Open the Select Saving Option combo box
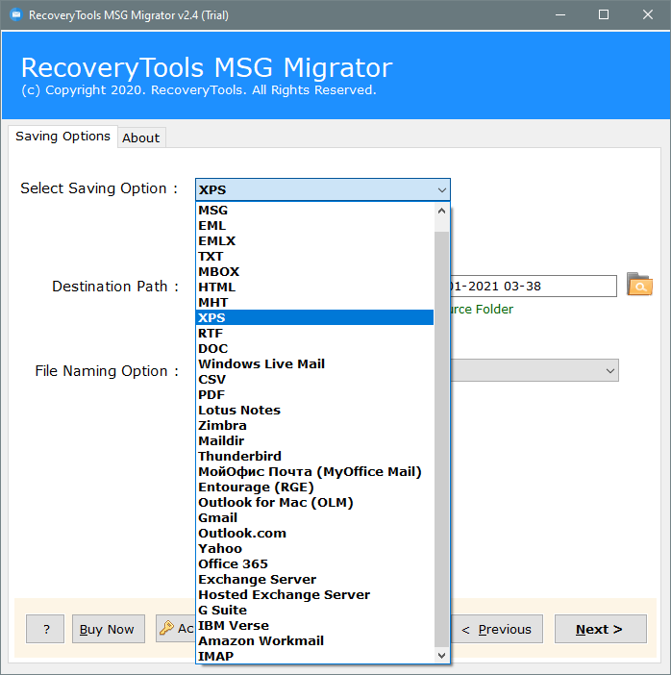671x675 pixels. point(323,189)
